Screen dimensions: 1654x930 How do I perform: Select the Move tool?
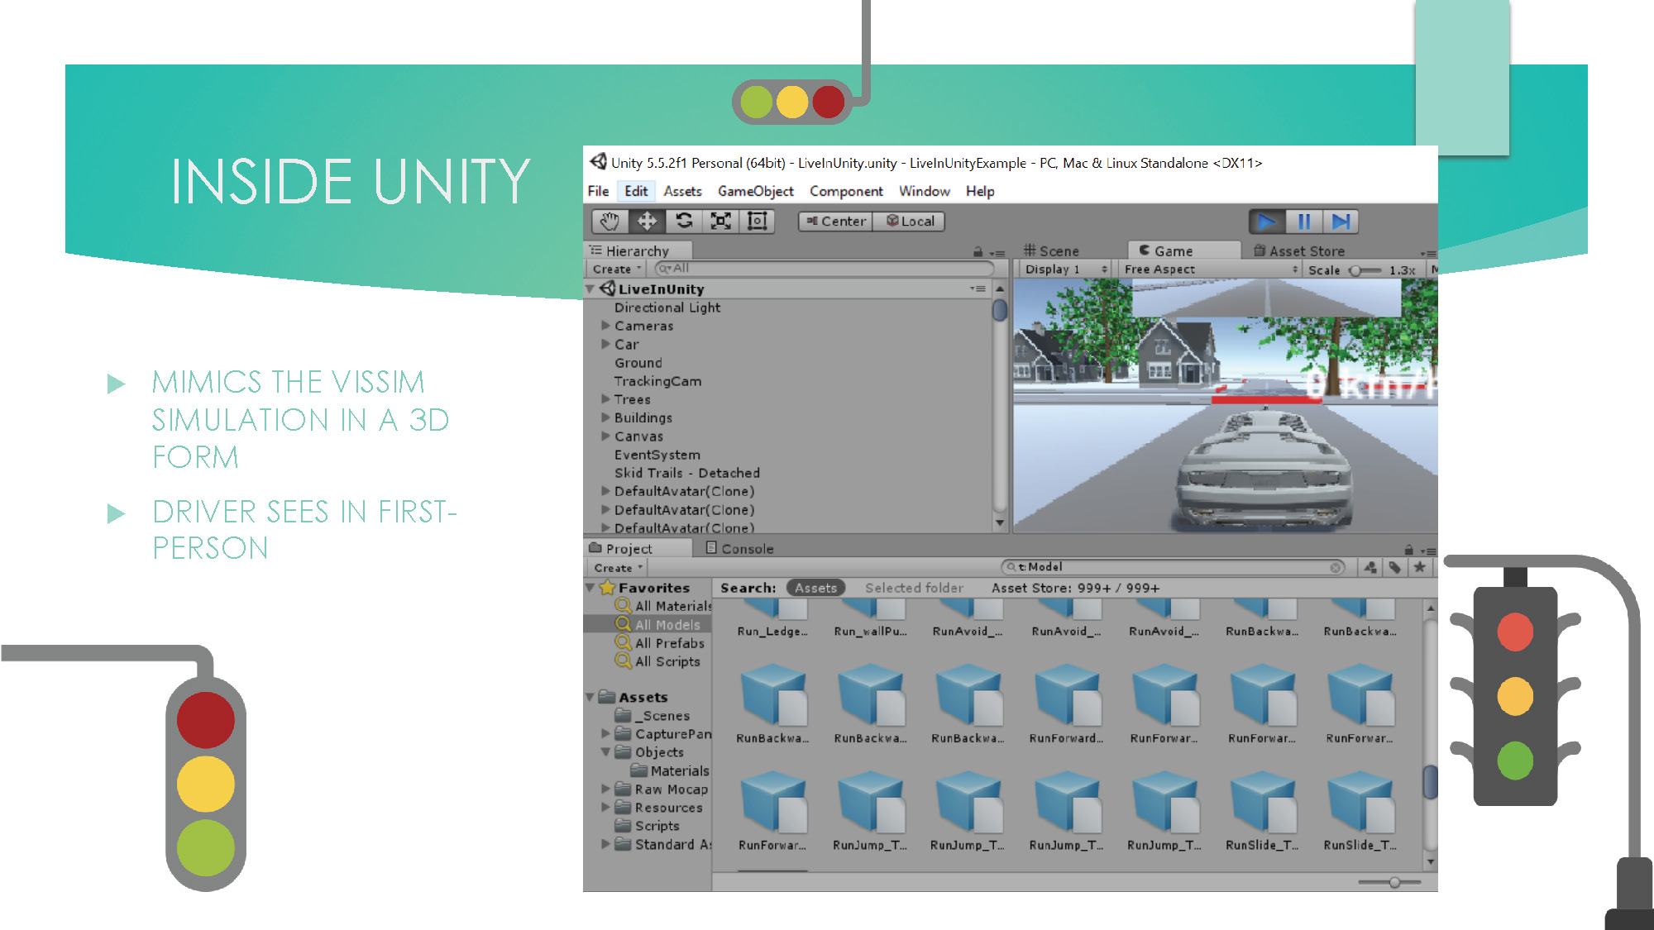pyautogui.click(x=648, y=222)
